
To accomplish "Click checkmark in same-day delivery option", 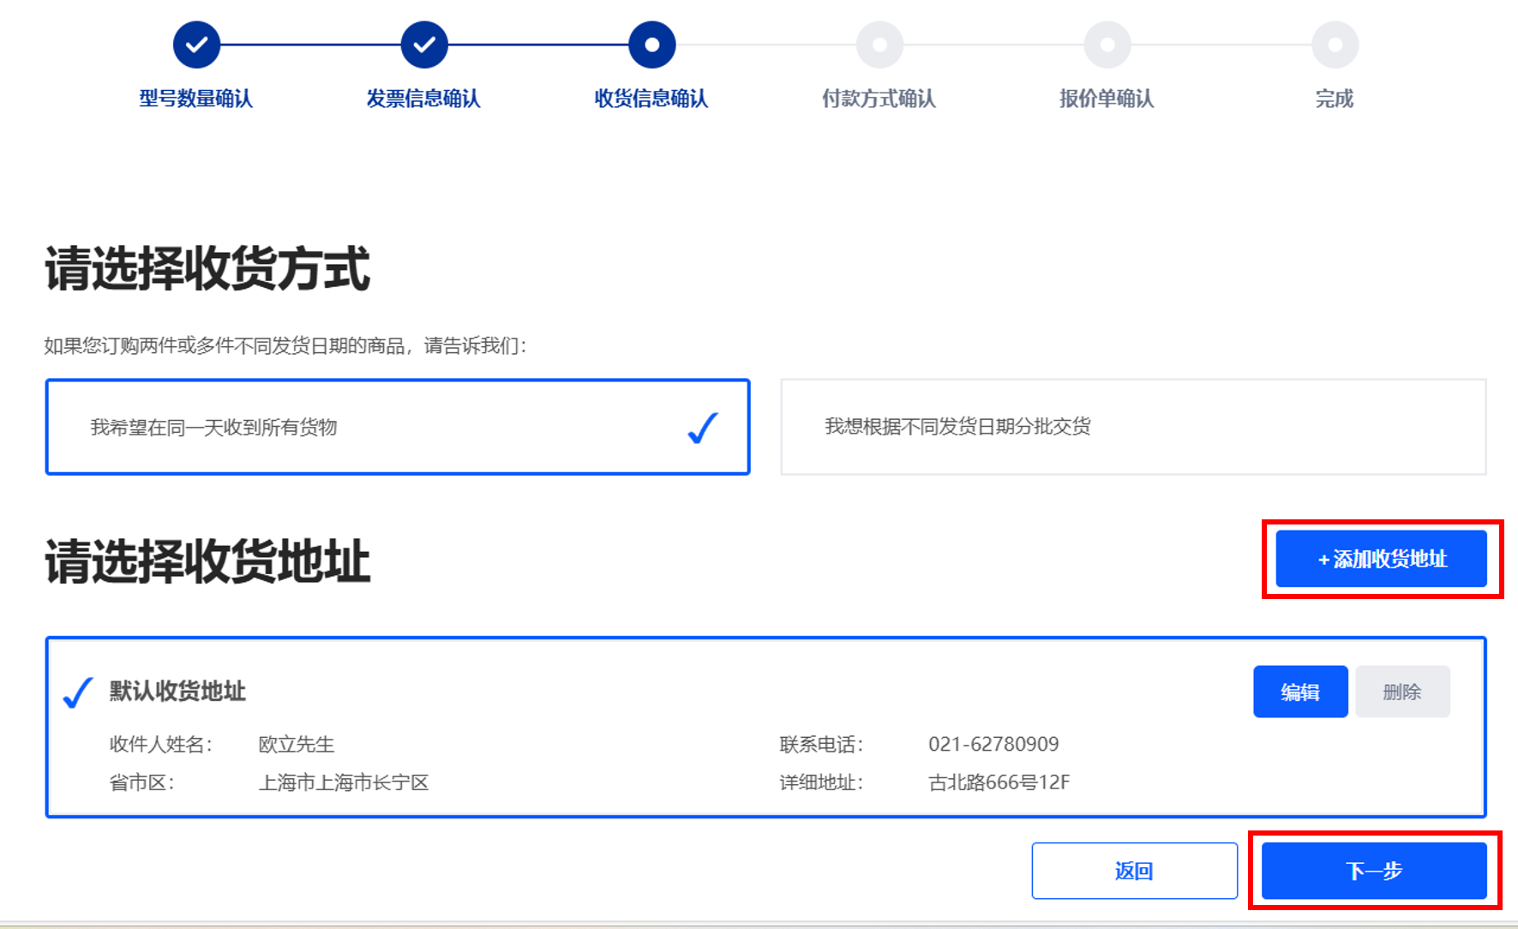I will (703, 428).
